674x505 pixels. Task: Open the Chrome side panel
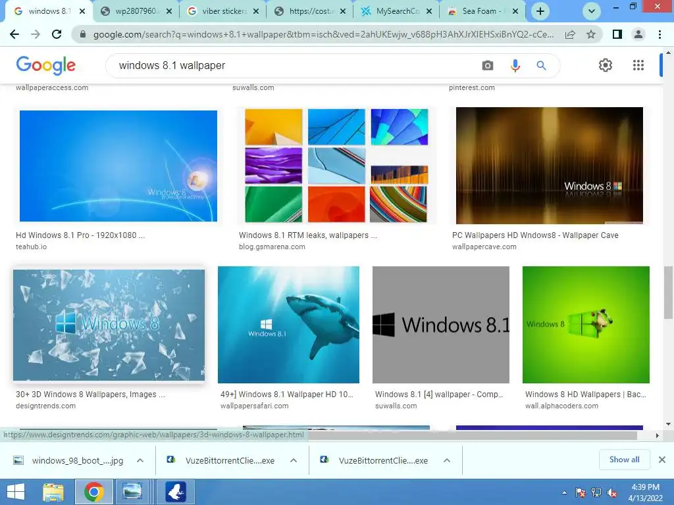(x=617, y=34)
